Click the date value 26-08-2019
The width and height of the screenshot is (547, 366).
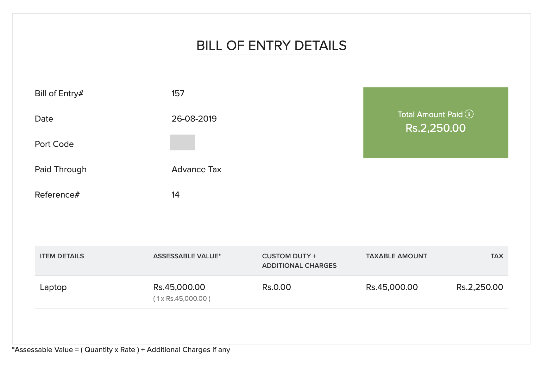194,119
